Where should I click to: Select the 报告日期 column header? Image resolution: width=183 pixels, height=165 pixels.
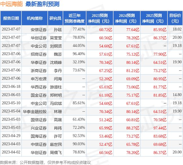(x=11, y=18)
